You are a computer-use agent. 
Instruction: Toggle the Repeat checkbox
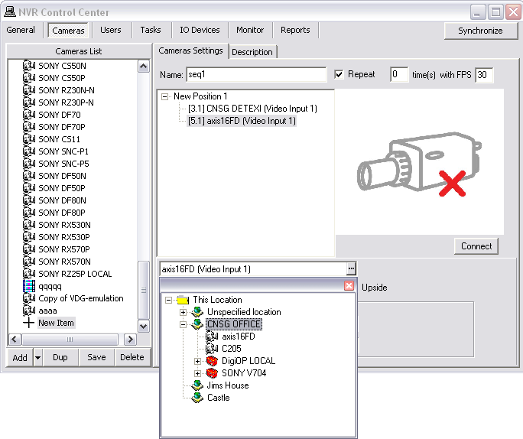[339, 74]
